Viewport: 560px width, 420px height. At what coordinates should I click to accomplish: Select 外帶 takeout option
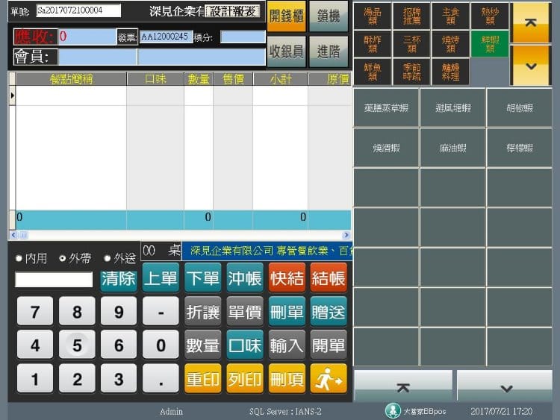pos(75,258)
